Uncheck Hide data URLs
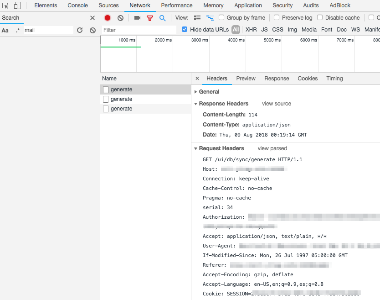This screenshot has height=300, width=380. pos(185,29)
